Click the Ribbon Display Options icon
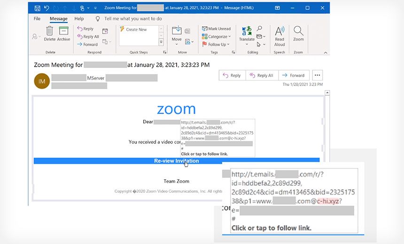Screen dimensions: 404x244 278,8
